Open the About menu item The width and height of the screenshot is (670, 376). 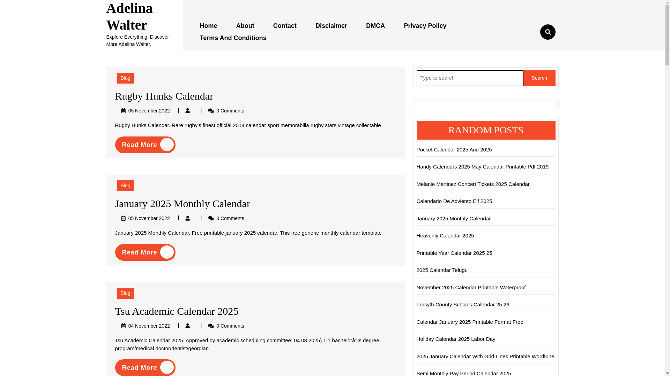[x=245, y=26]
